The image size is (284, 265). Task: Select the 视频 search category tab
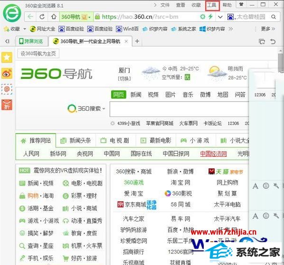pos(153,95)
